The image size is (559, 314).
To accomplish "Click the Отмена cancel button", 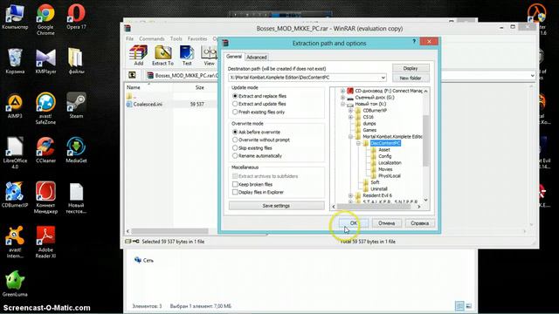I will (386, 223).
